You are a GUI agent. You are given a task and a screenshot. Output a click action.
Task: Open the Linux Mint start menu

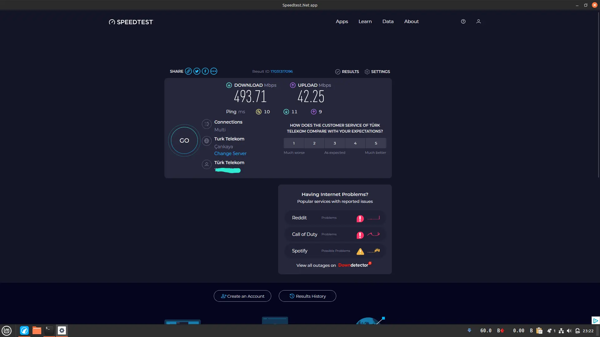7,330
